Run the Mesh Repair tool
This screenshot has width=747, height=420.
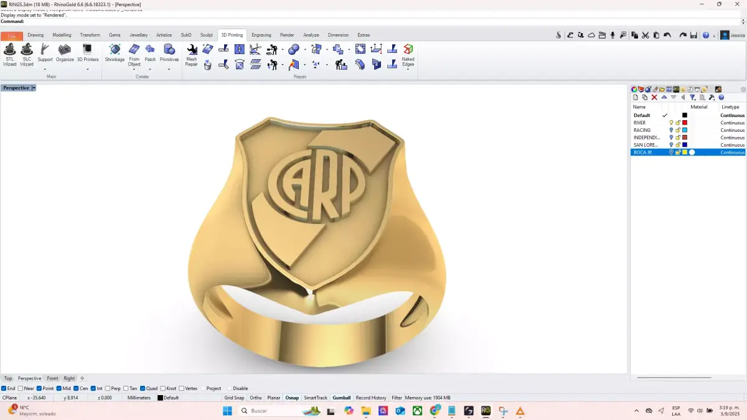pos(192,55)
